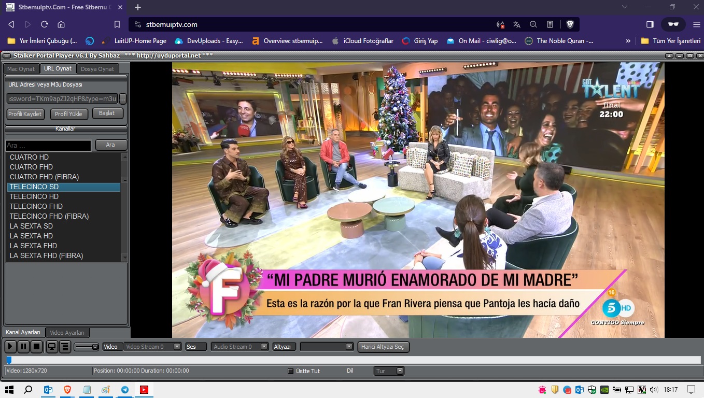Screen dimensions: 704x398
Task: Open Brave Shields lion icon
Action: (570, 24)
